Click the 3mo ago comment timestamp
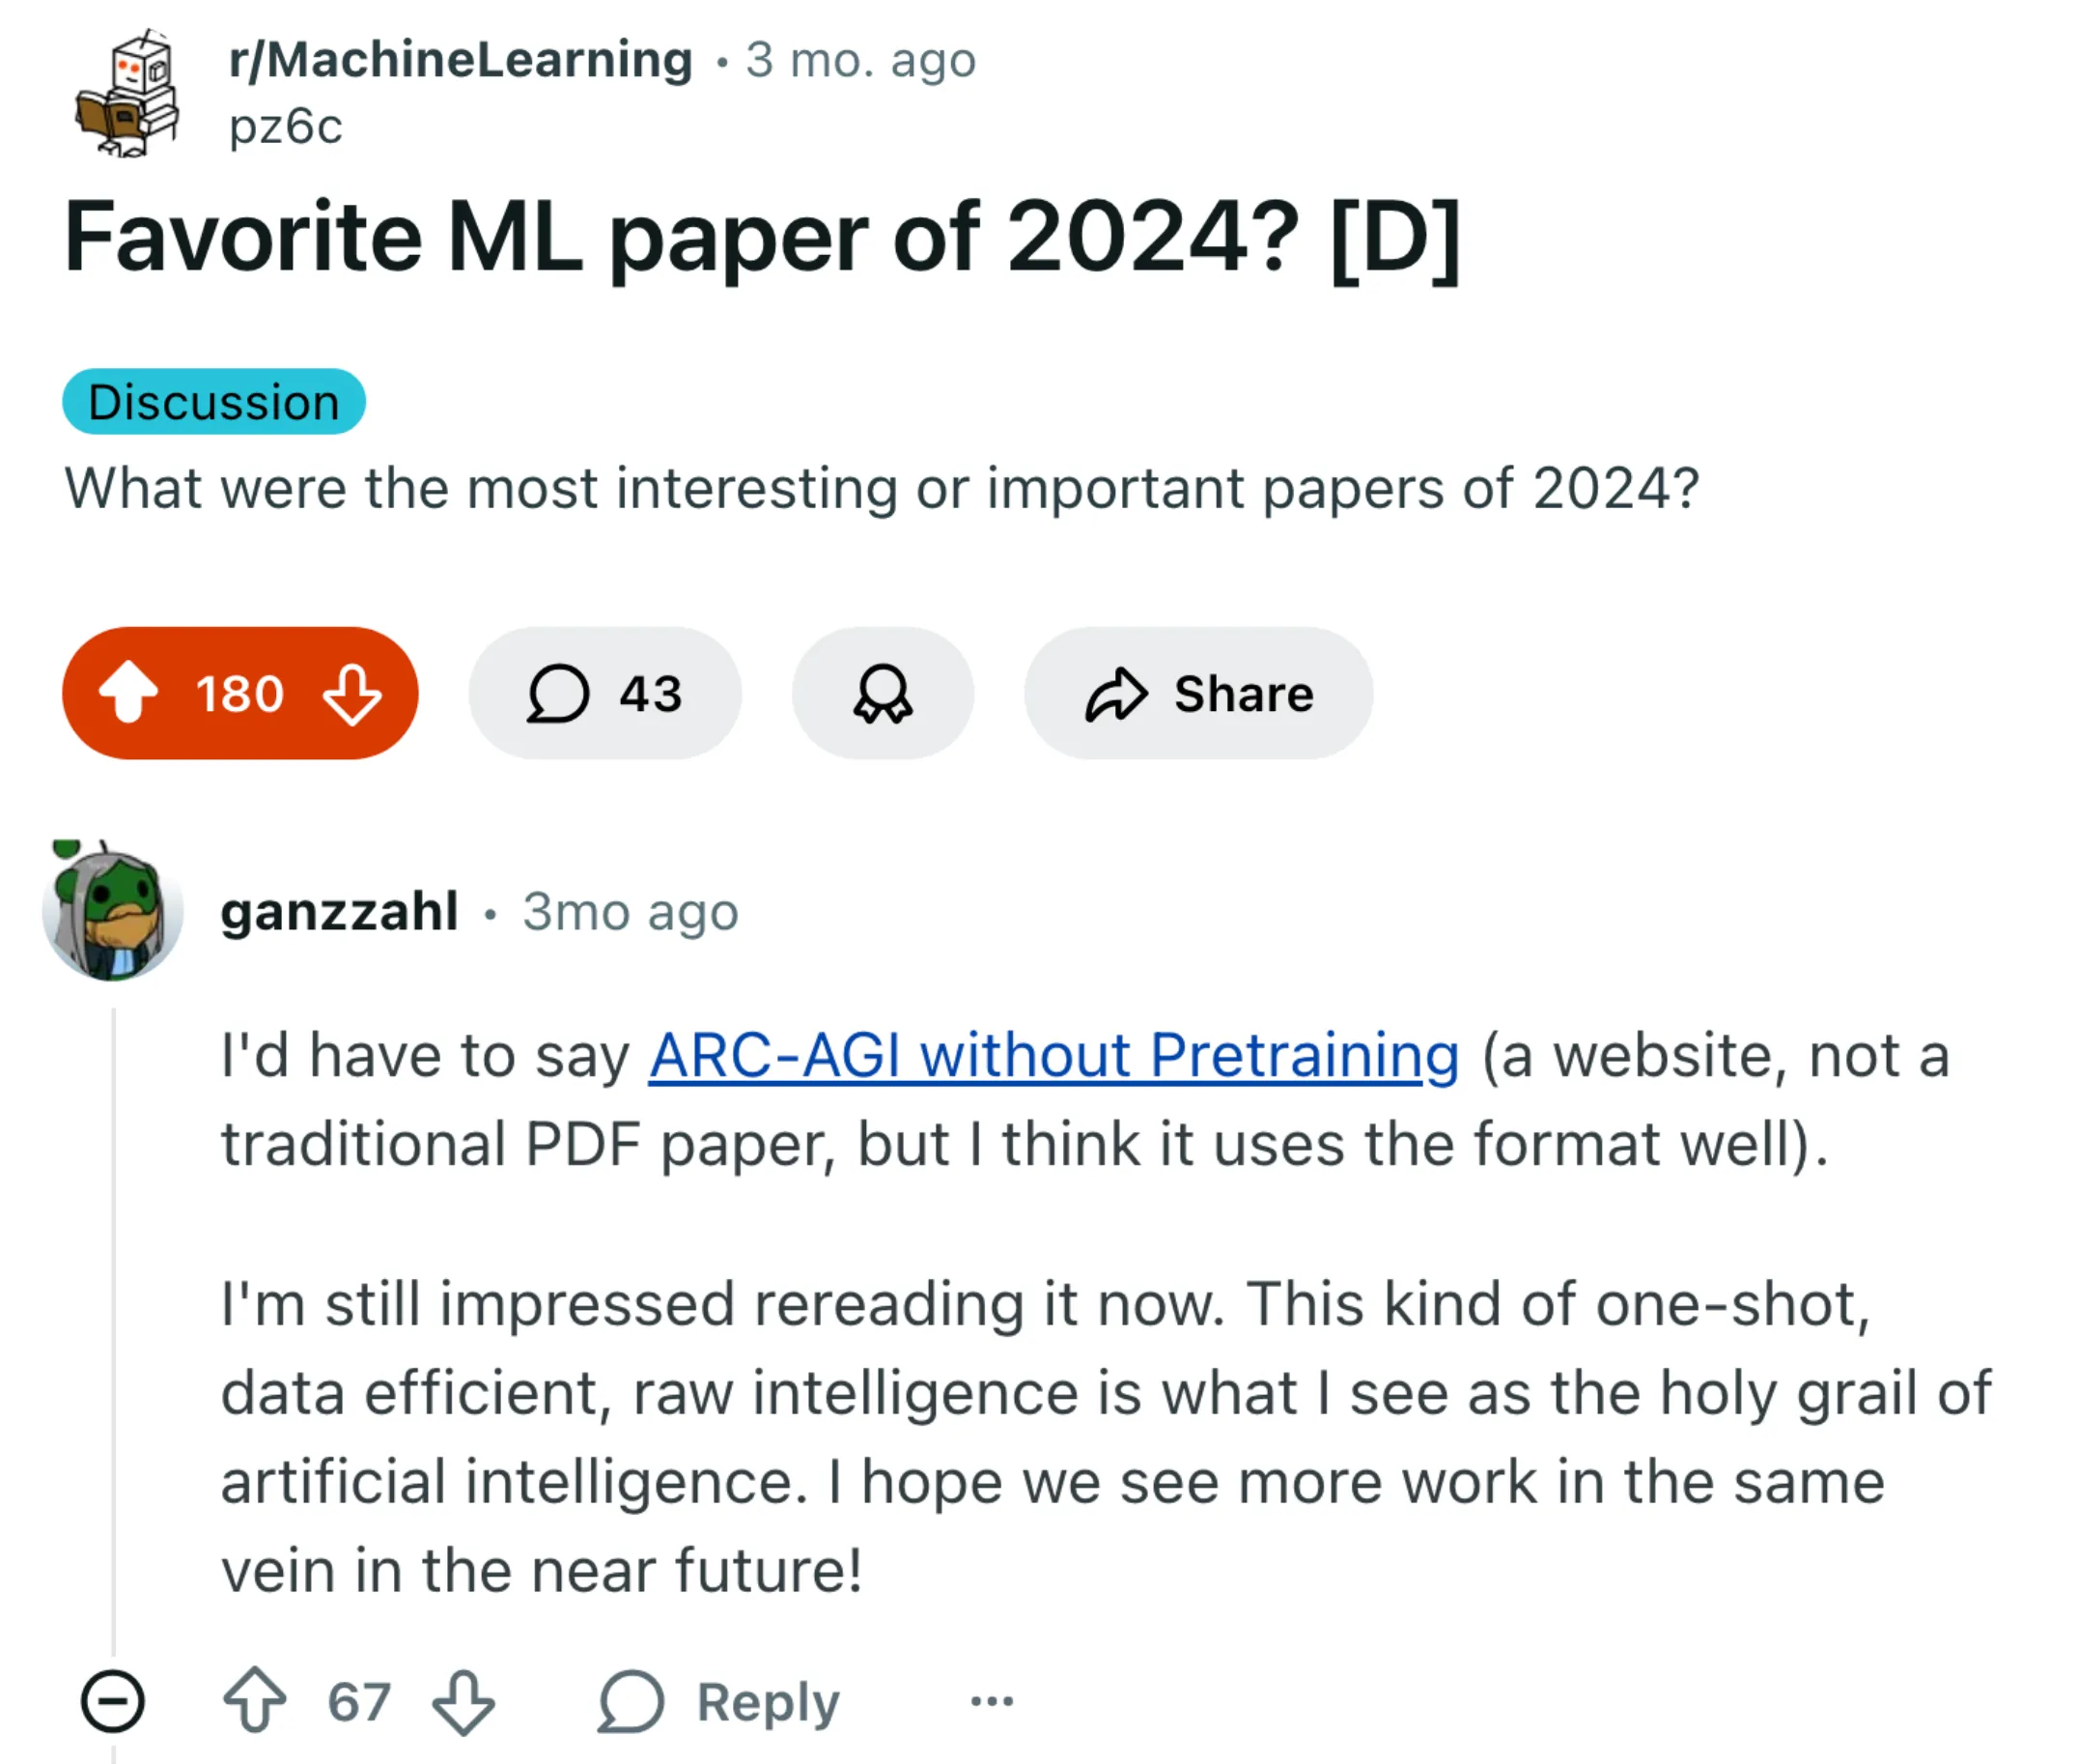Image resolution: width=2078 pixels, height=1764 pixels. pos(630,912)
